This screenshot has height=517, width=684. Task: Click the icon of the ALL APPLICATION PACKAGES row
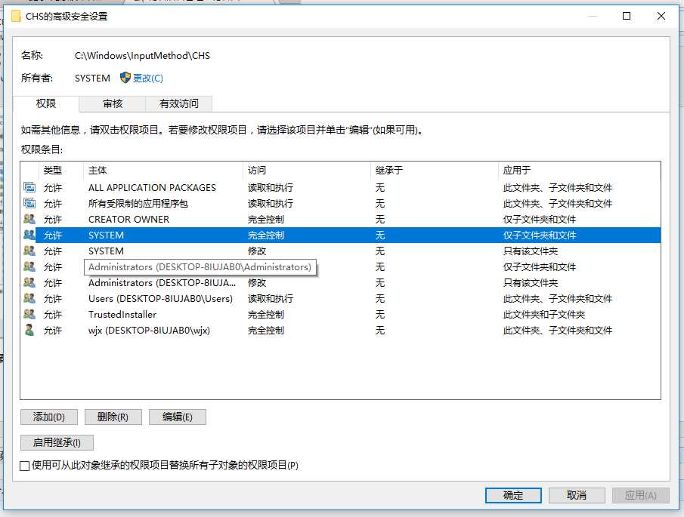[x=29, y=188]
